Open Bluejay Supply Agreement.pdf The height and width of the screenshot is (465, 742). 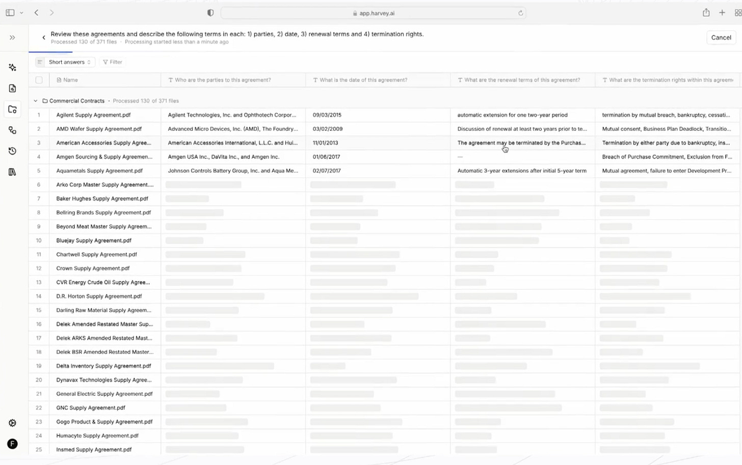tap(94, 240)
